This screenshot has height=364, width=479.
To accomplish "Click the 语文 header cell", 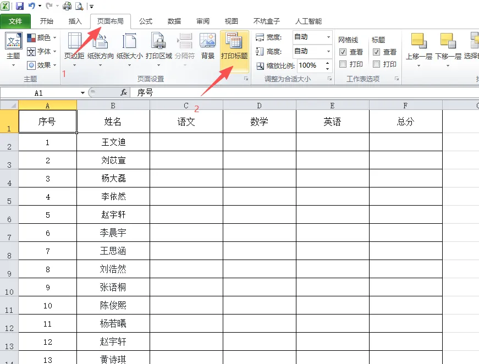I will (x=186, y=122).
